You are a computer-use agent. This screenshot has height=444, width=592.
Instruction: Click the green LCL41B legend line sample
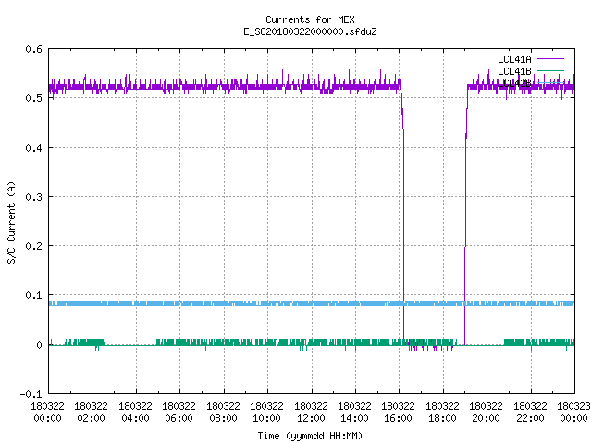tap(550, 70)
